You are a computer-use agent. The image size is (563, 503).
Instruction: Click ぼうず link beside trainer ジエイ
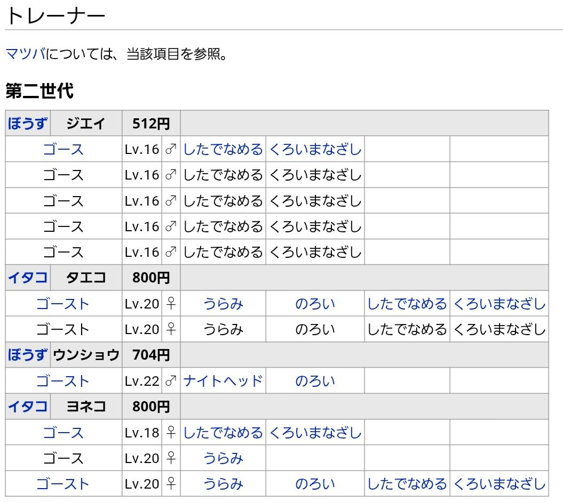(27, 124)
